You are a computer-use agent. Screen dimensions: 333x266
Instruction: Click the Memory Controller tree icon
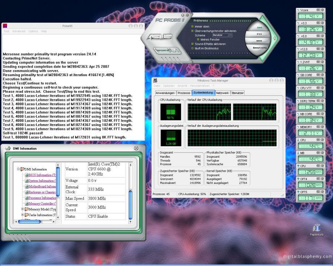click(x=27, y=204)
